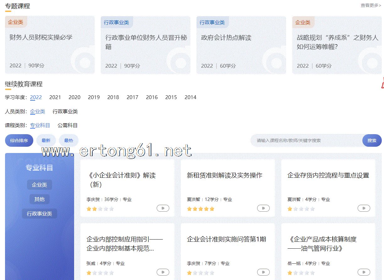This screenshot has width=384, height=280.
Task: Click play icon on 企业存货内控流程与重点设置 card
Action: pyautogui.click(x=364, y=208)
